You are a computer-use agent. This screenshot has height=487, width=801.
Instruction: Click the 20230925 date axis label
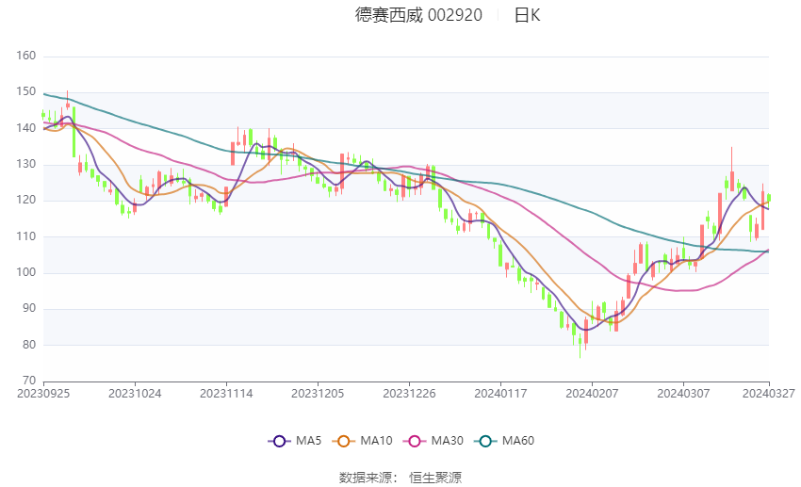coord(43,394)
